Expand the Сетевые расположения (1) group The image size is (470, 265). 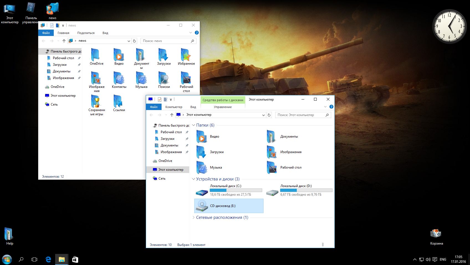pyautogui.click(x=194, y=217)
